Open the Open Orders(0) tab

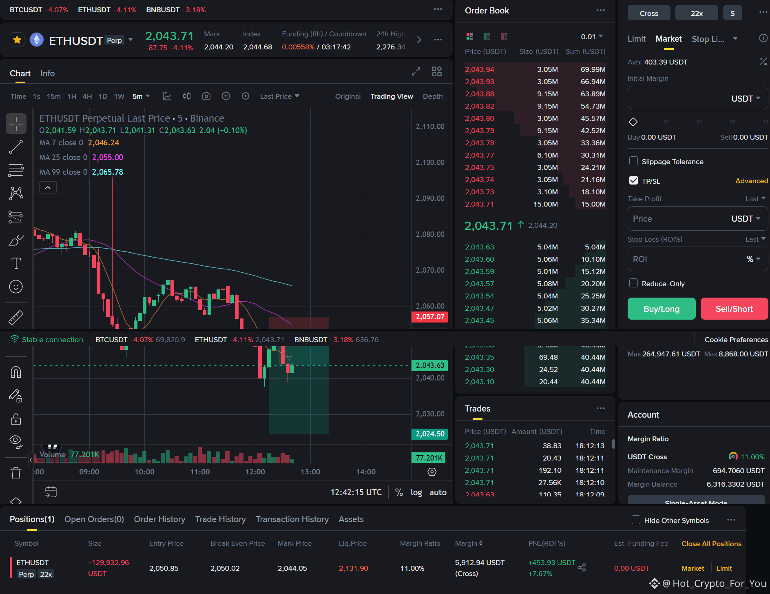(94, 519)
